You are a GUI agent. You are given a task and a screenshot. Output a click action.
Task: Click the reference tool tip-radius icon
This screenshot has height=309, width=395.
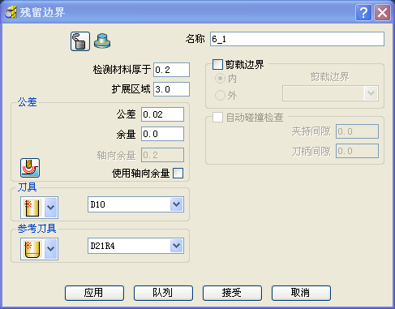(x=32, y=249)
